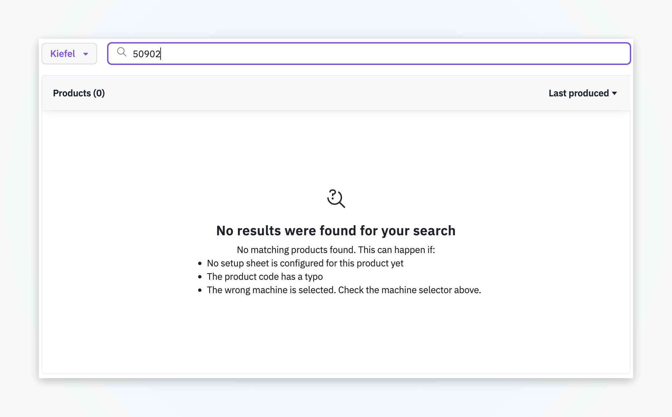Click the Kiefel label text
The height and width of the screenshot is (417, 672).
[63, 54]
